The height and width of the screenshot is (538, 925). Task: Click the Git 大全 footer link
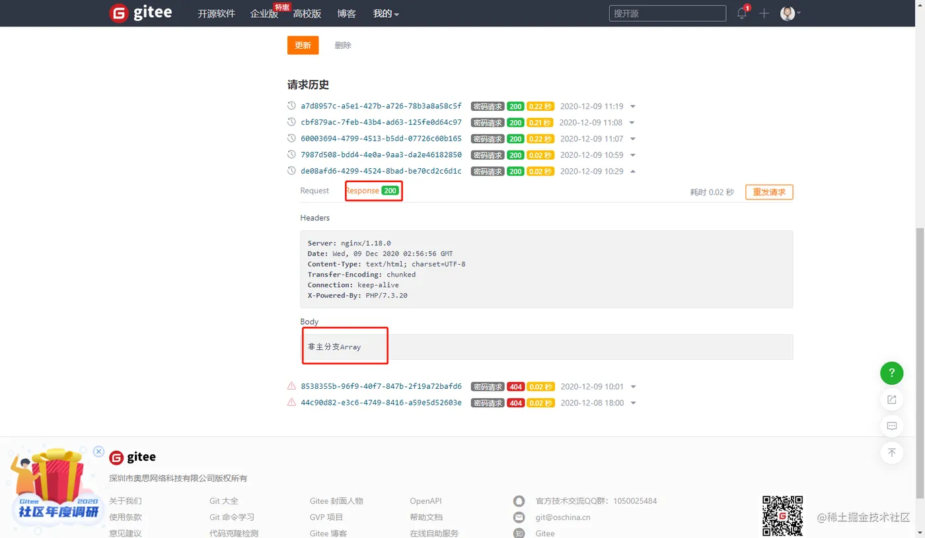[x=224, y=501]
